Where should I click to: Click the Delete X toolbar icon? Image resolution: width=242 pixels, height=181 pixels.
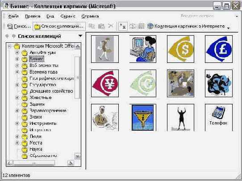tap(110, 26)
